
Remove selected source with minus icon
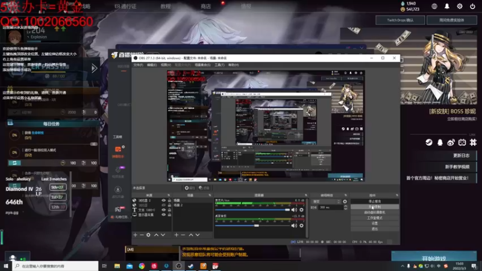pos(142,235)
